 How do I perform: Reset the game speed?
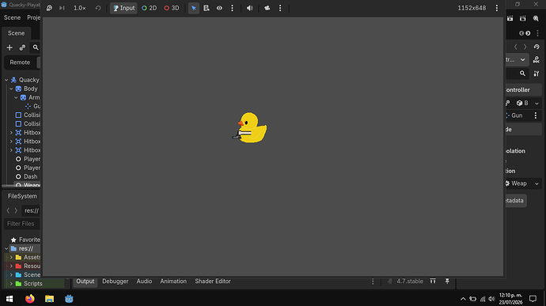[98, 8]
